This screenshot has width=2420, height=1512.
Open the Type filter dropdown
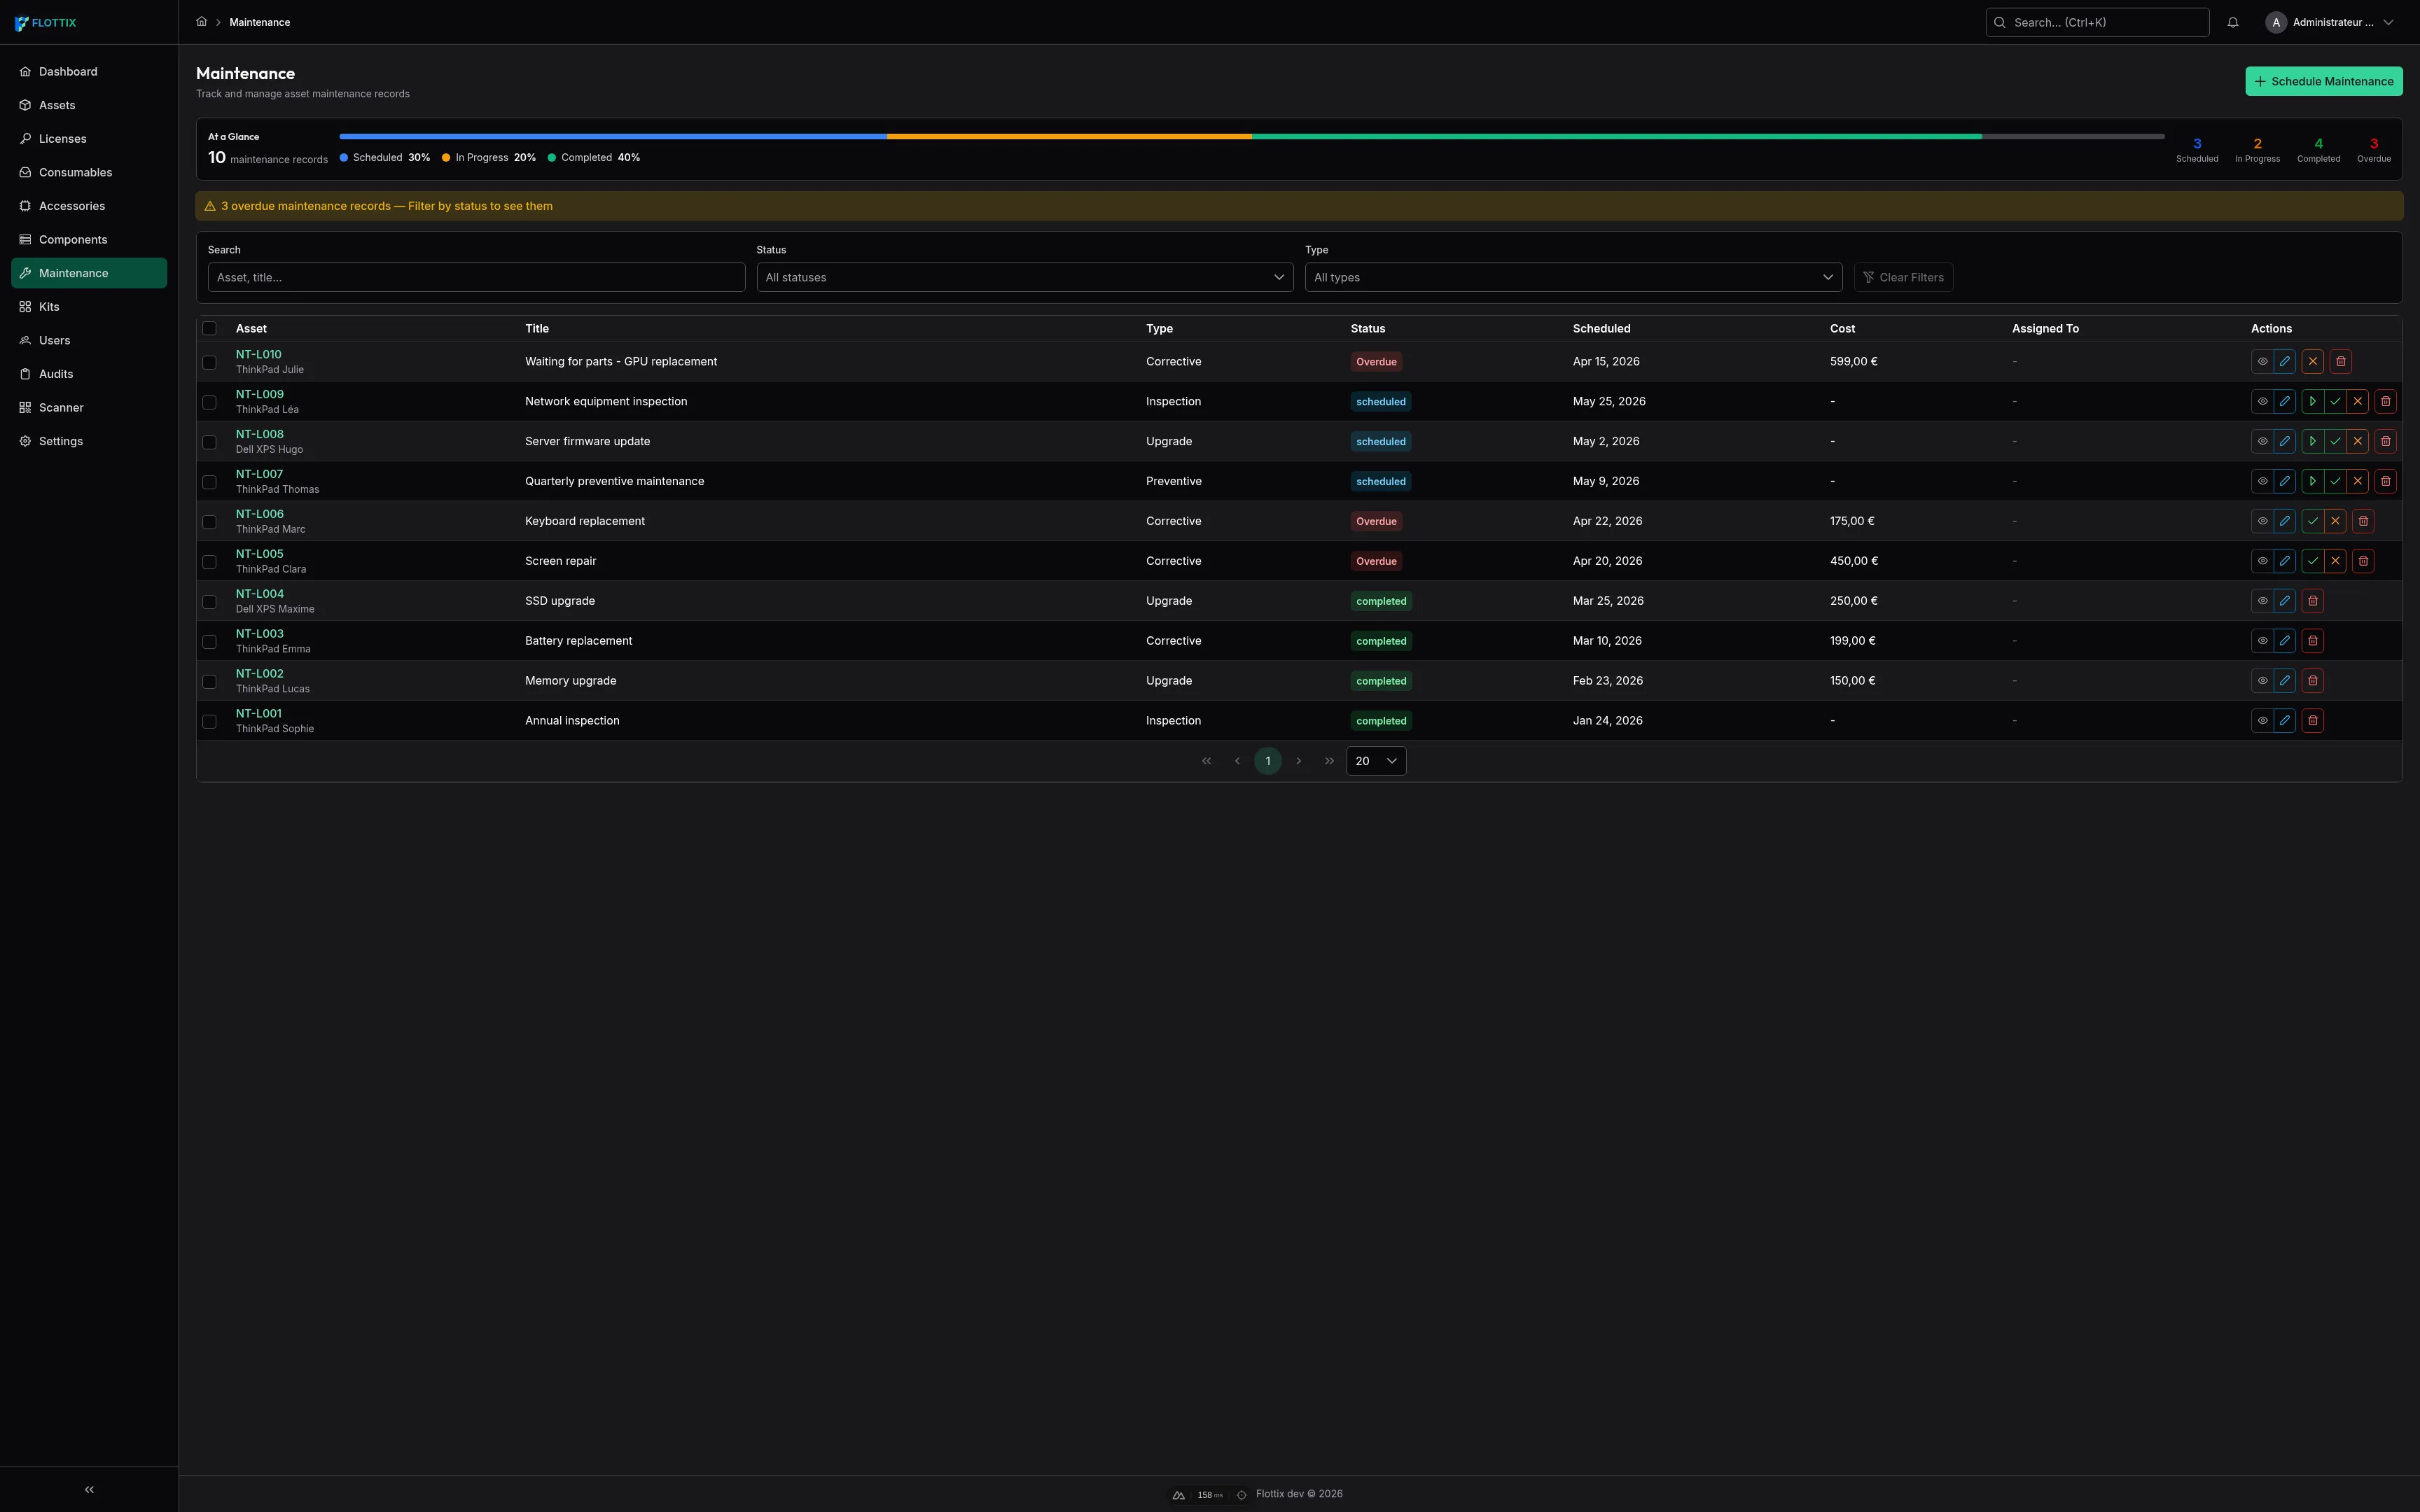1573,277
